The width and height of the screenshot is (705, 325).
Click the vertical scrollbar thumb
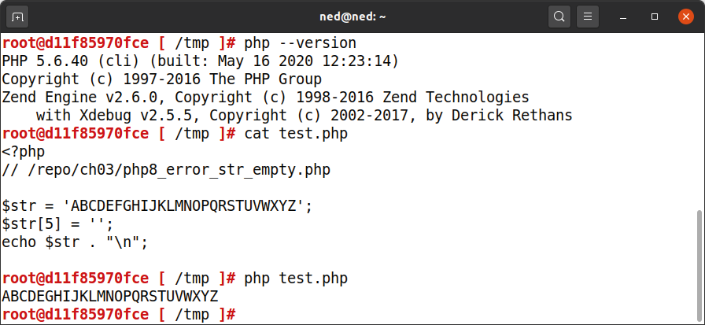(x=700, y=266)
